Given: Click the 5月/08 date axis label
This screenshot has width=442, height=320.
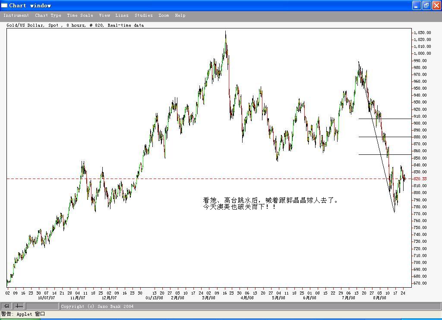Looking at the screenshot, I should point(278,298).
